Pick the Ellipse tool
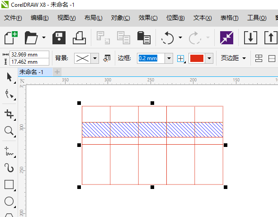The height and width of the screenshot is (217, 278). [9, 201]
